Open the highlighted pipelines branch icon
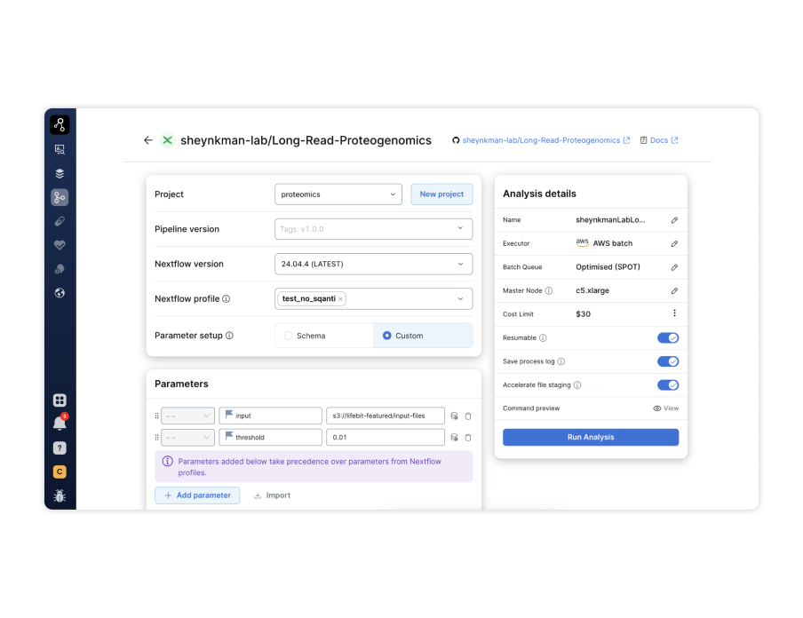Screen dimensions: 803x618 (60, 197)
